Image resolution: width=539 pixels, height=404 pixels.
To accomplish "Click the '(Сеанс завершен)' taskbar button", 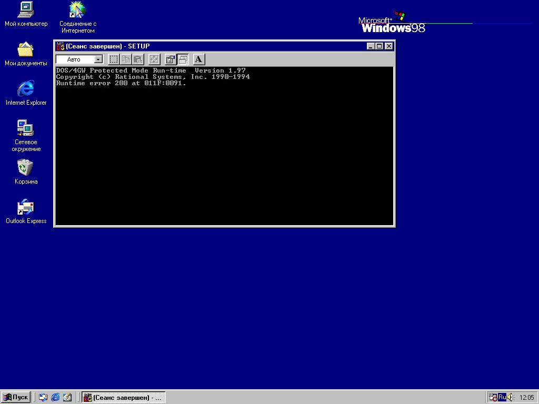I will coord(124,398).
